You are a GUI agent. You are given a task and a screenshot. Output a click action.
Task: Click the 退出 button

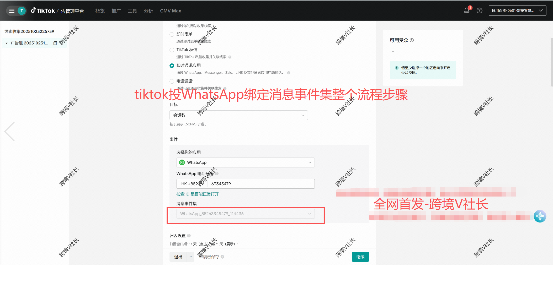click(x=178, y=257)
